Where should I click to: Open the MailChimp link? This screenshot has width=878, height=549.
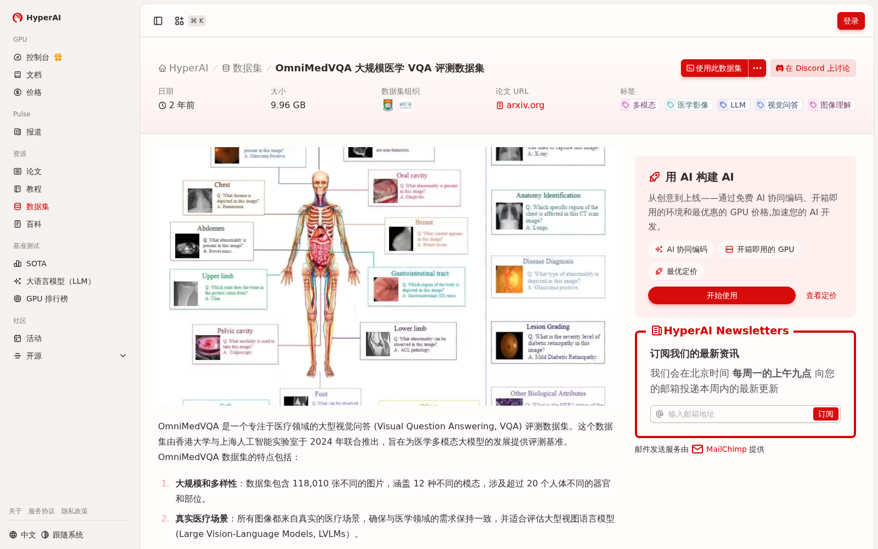726,449
